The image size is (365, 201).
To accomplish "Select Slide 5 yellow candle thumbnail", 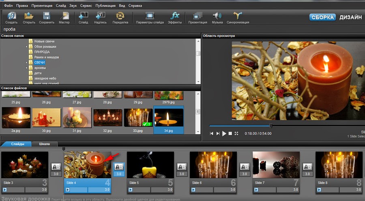I will pyautogui.click(x=150, y=165).
